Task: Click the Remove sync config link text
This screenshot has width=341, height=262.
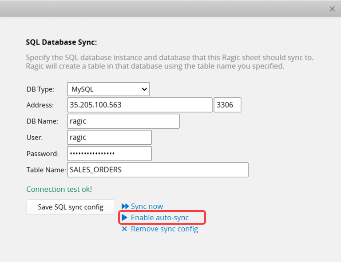Action: 164,229
